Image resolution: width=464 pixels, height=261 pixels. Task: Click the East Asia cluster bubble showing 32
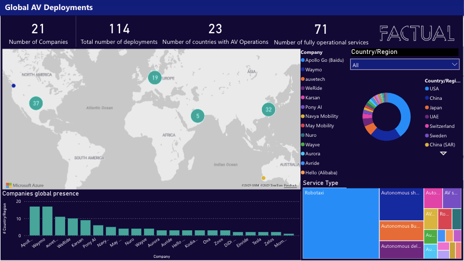(x=268, y=109)
